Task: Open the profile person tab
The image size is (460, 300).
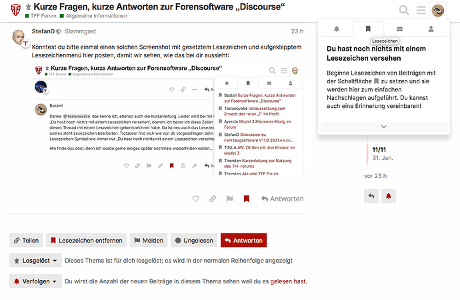Action: [431, 29]
